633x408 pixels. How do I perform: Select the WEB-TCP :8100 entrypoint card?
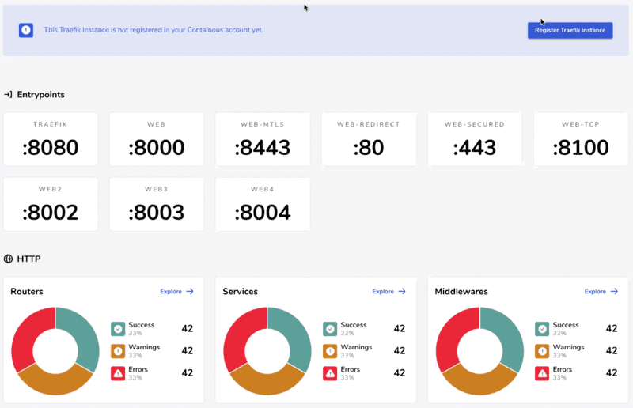pos(581,139)
